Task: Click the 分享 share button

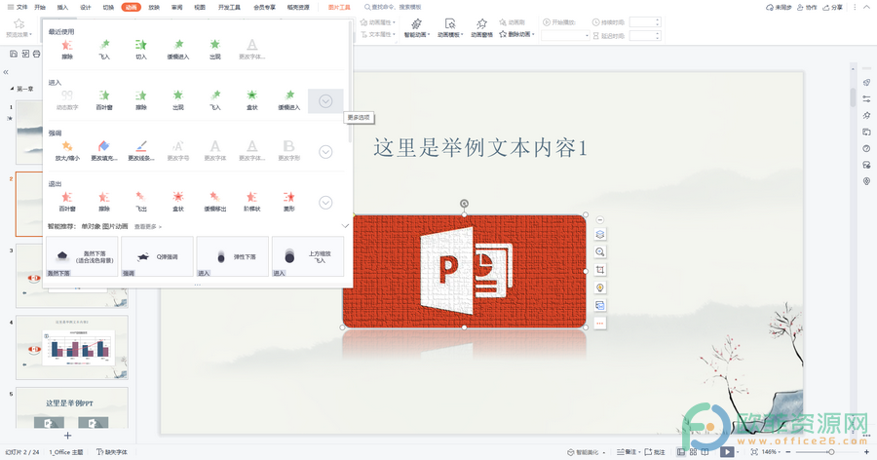Action: [833, 7]
